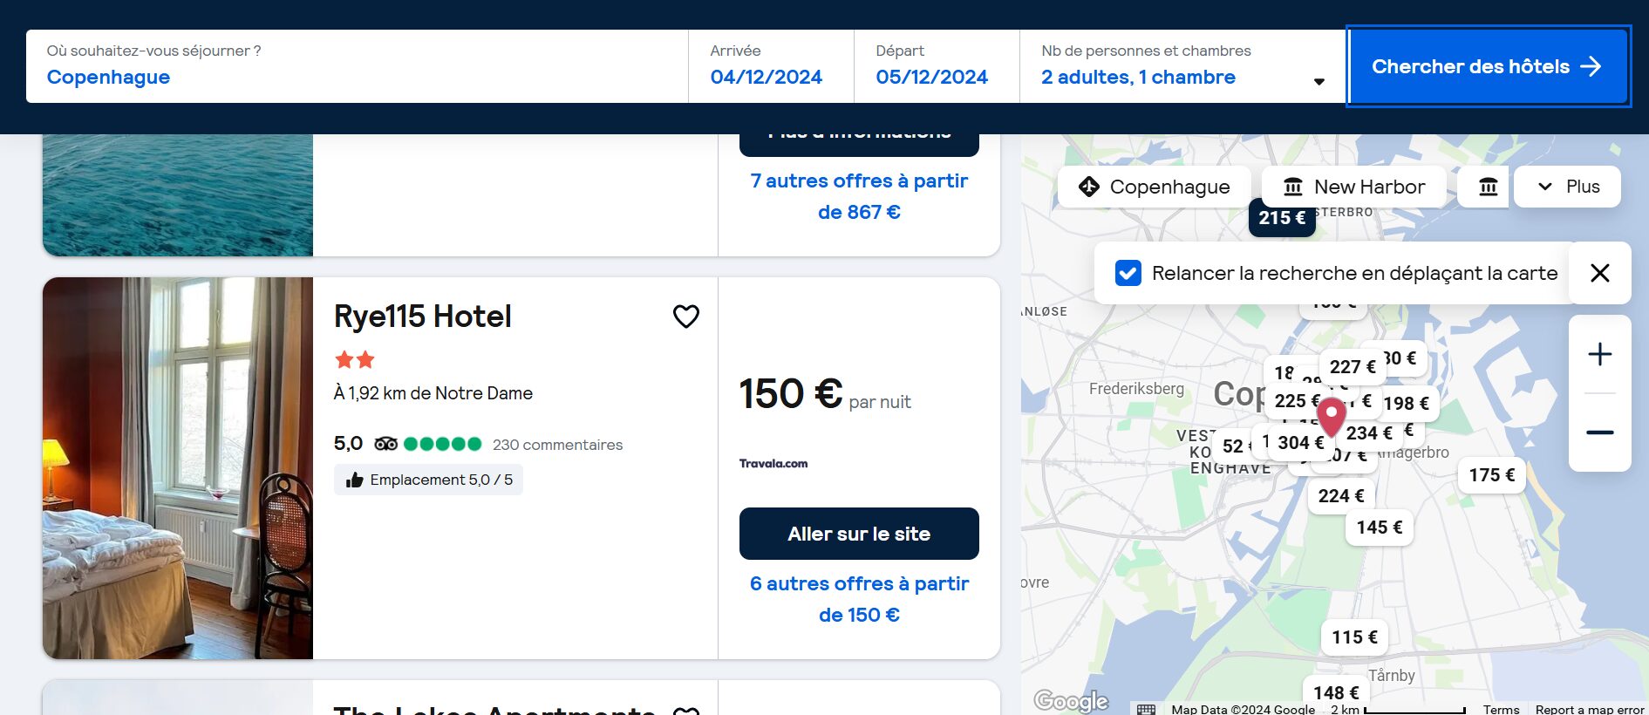Screen dimensions: 1649x715
Task: Open the Rye115 Hotel room photo
Action: coord(178,468)
